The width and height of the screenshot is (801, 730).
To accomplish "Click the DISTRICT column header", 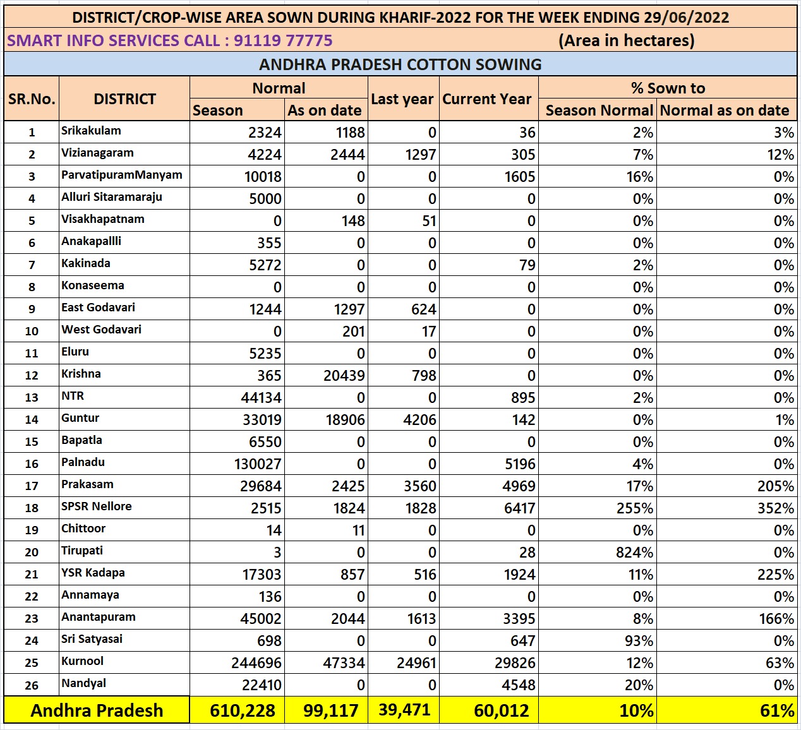I will [x=124, y=99].
